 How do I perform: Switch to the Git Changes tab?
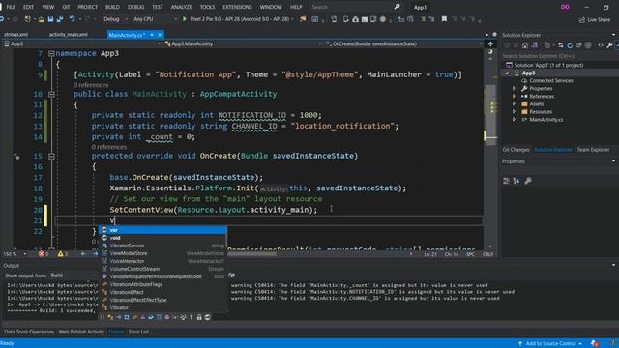click(x=516, y=150)
